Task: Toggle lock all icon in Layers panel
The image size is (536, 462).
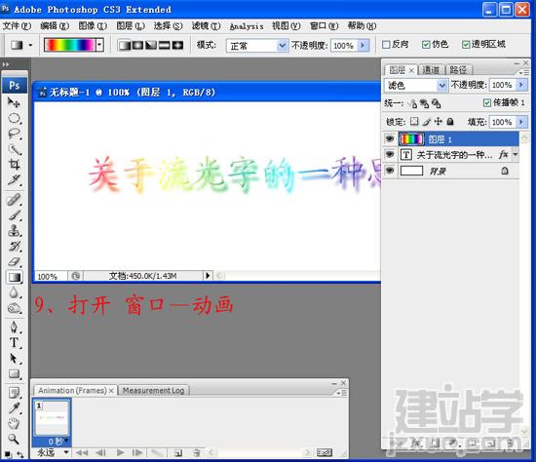Action: [x=450, y=122]
